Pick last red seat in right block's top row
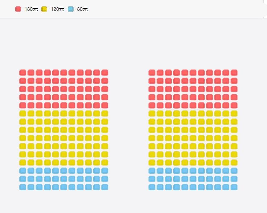Viewport: 267px width, 213px height. pyautogui.click(x=234, y=73)
